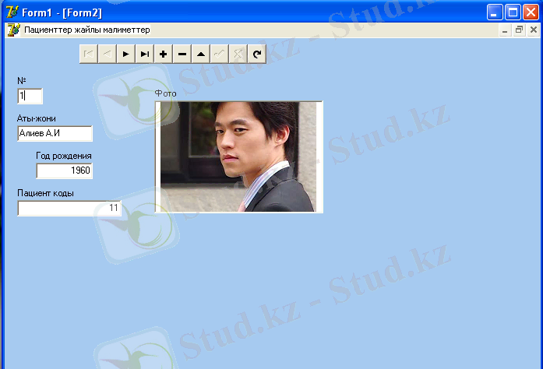Viewport: 543px width, 369px height.
Task: Insert a new record with plus button
Action: point(164,54)
